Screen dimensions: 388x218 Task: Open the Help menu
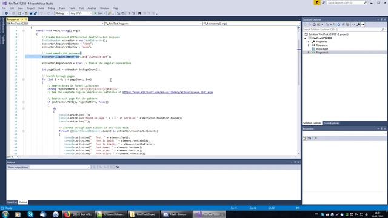[115, 8]
